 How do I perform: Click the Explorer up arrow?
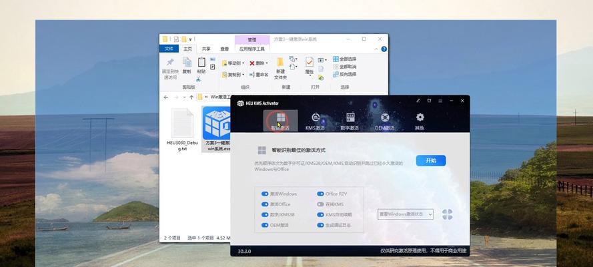[x=191, y=97]
